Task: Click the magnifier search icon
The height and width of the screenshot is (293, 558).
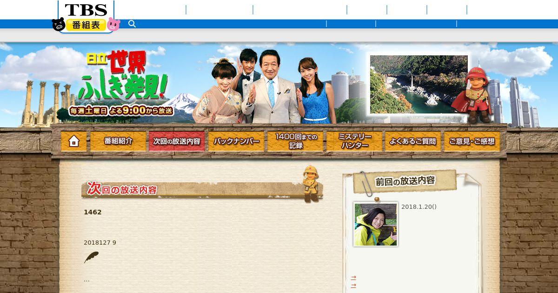Action: (x=132, y=24)
